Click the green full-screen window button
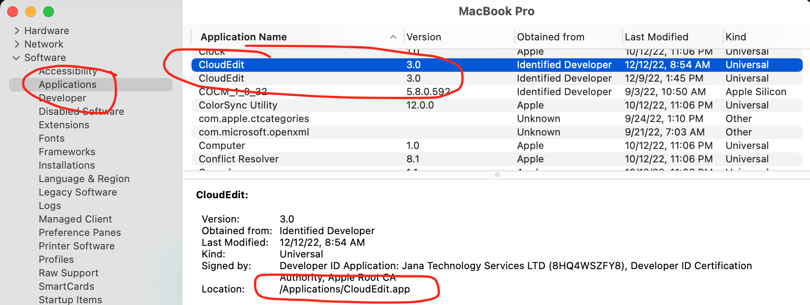This screenshot has width=810, height=305. tap(49, 12)
